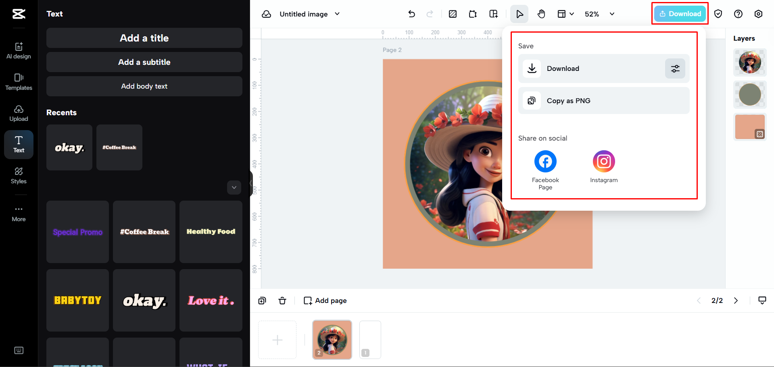This screenshot has width=774, height=367.
Task: Undo the last action
Action: pyautogui.click(x=411, y=14)
